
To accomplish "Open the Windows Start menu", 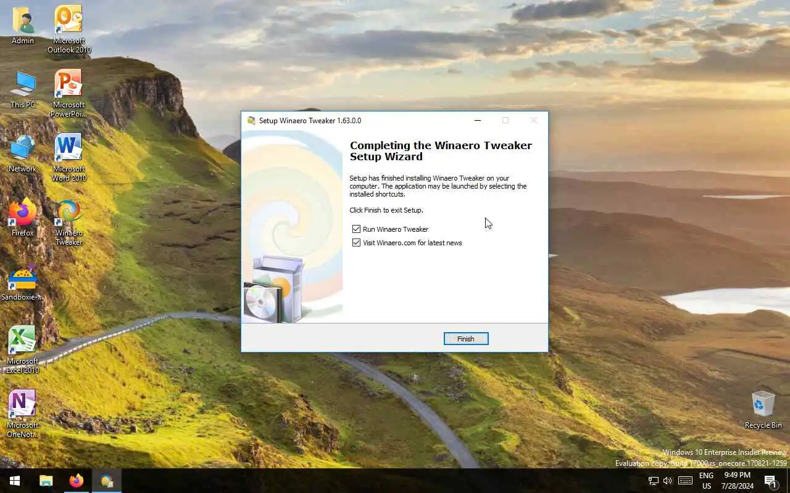I will (15, 481).
